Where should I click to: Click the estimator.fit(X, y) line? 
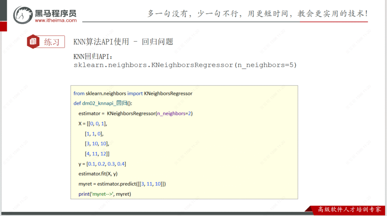(98, 174)
